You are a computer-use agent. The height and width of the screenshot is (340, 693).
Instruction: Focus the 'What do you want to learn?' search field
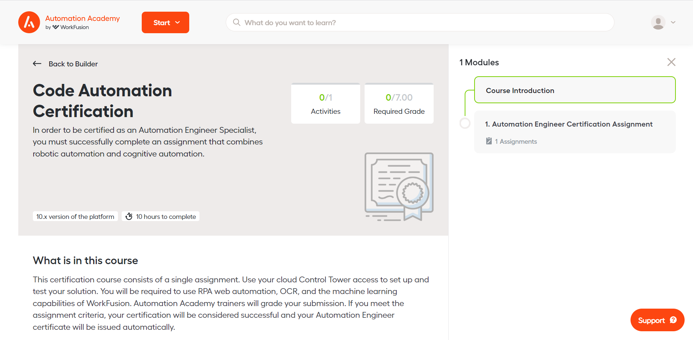pyautogui.click(x=420, y=23)
